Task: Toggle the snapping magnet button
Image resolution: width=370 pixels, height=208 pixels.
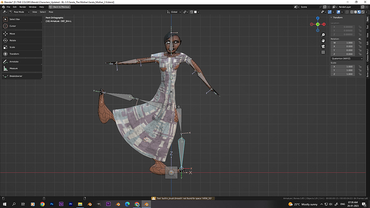Action: [191, 12]
